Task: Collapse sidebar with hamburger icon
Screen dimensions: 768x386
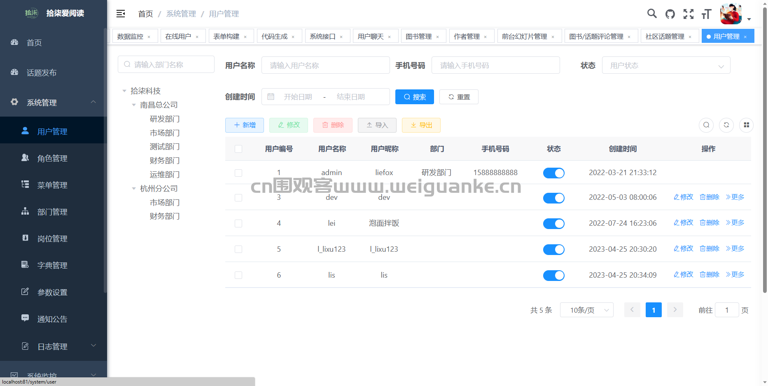Action: (x=121, y=14)
